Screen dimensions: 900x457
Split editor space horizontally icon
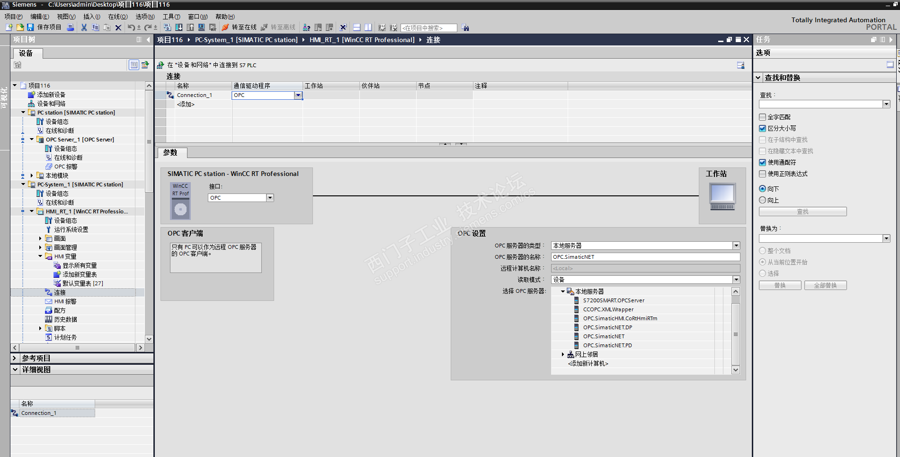point(357,27)
